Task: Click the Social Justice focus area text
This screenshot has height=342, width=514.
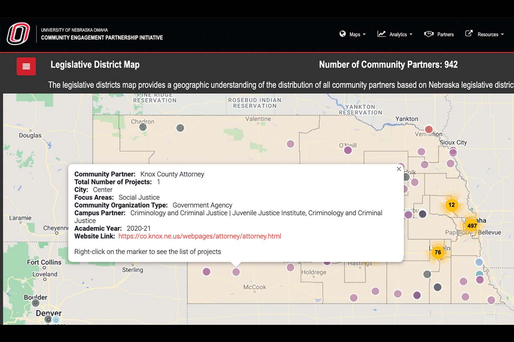Action: (139, 197)
